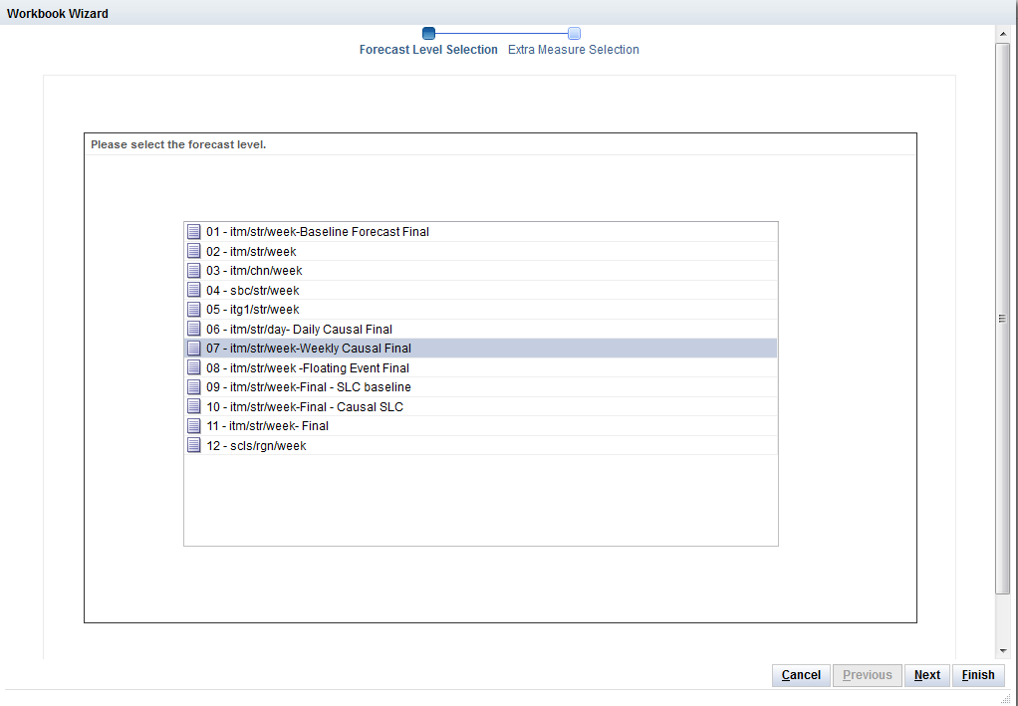Click Finish to complete the wizard

[978, 675]
